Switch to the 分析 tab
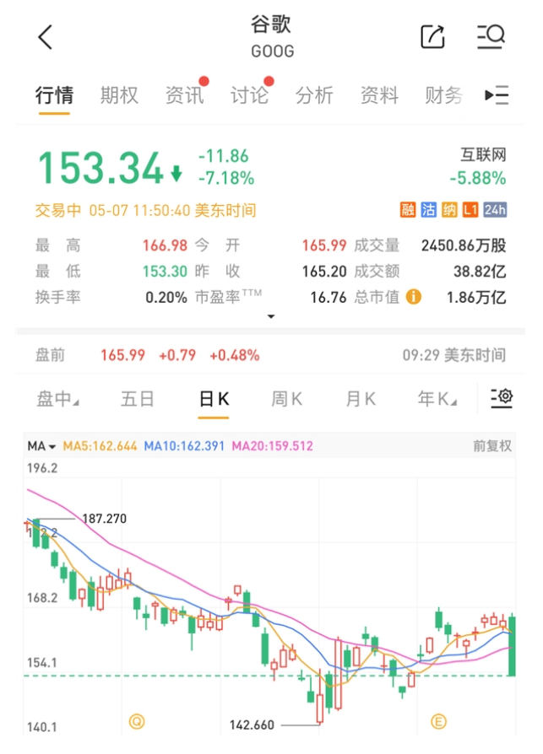 pyautogui.click(x=314, y=94)
